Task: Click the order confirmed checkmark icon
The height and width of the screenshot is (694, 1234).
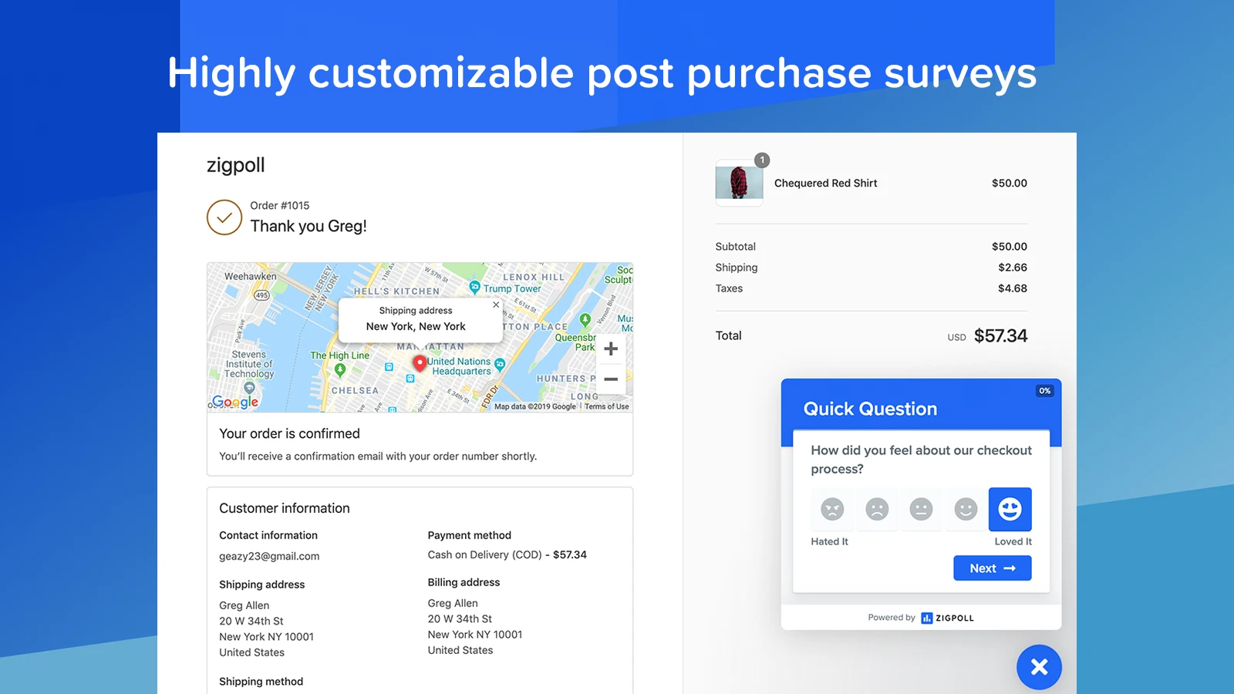Action: click(x=224, y=217)
